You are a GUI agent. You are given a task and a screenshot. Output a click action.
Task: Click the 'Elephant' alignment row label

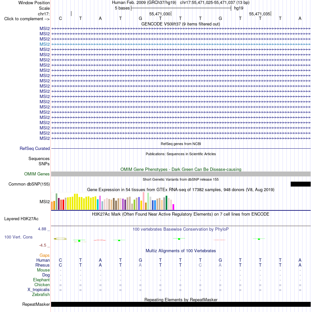[x=41, y=280]
